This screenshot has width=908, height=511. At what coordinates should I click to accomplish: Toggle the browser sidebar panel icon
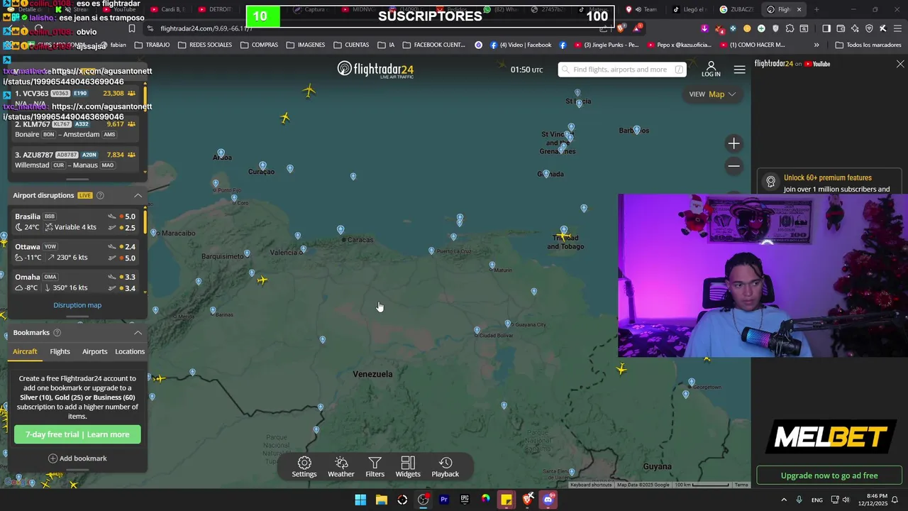[x=826, y=28]
